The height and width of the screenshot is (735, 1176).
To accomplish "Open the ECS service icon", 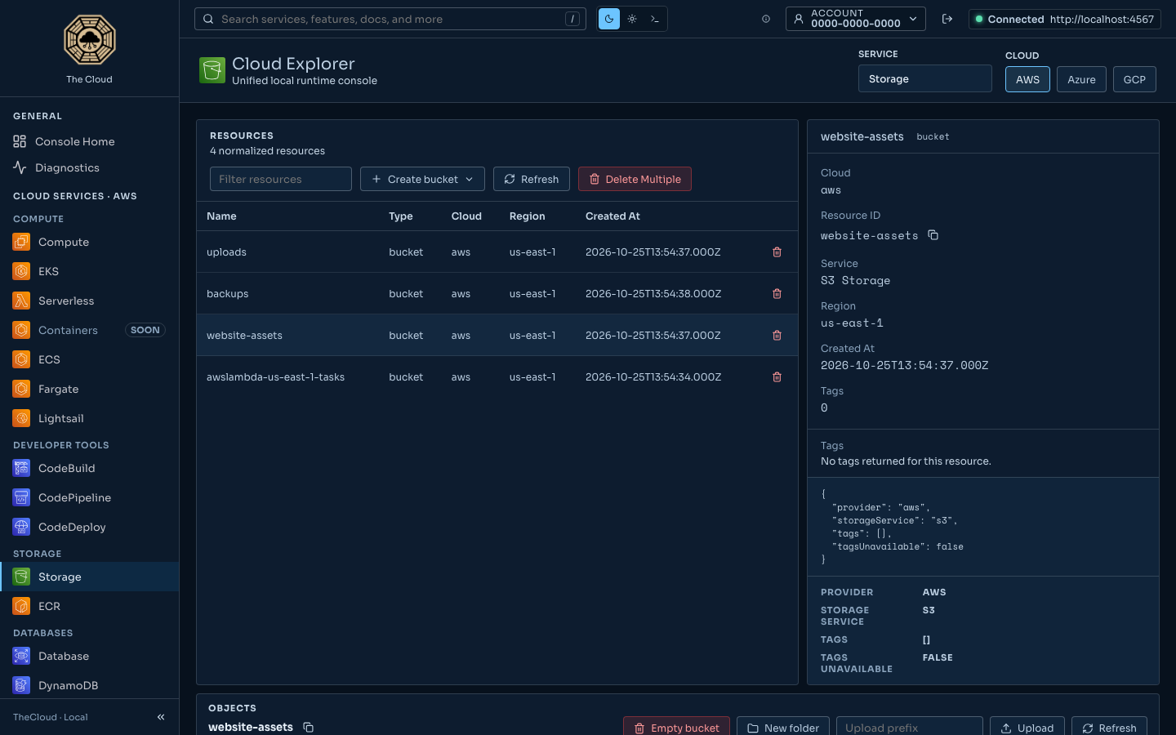I will pyautogui.click(x=21, y=359).
